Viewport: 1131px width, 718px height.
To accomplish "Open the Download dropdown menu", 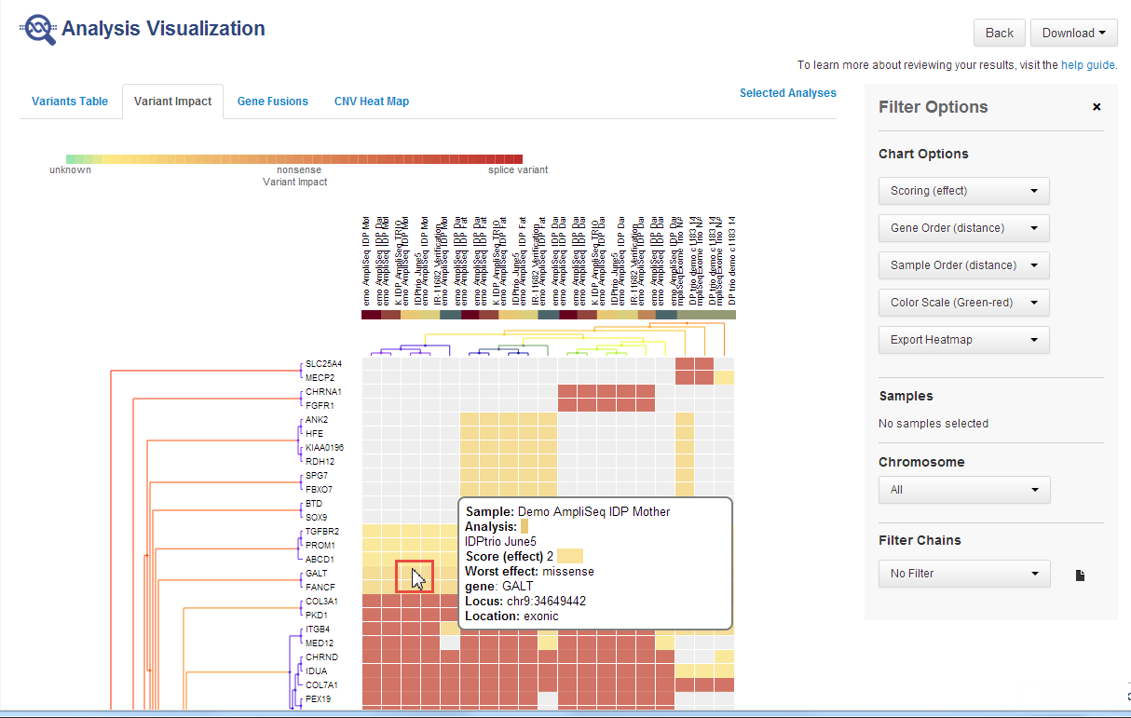I will 1073,33.
